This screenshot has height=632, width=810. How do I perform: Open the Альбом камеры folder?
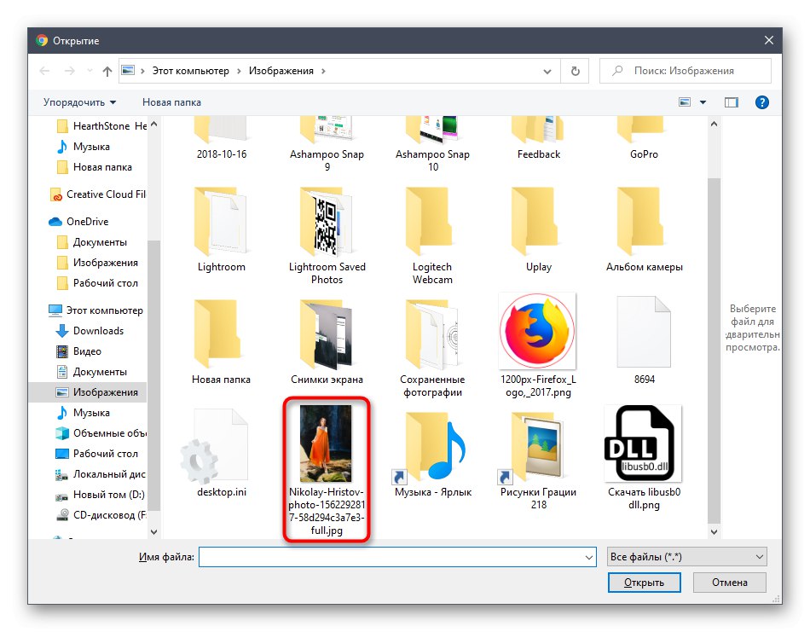click(644, 230)
